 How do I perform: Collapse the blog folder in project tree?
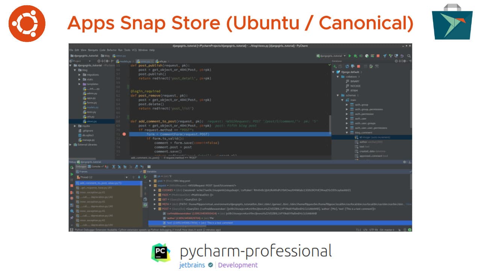click(x=75, y=70)
